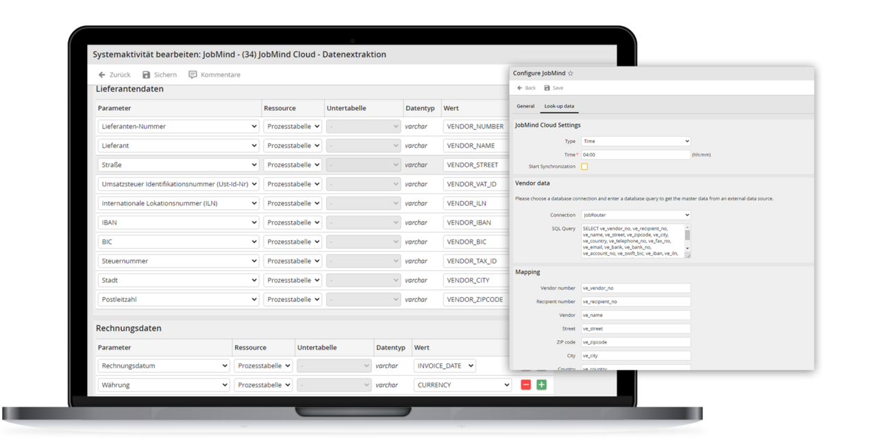Screen dimensions: 877x438
Task: Switch to the General tab
Action: click(x=526, y=106)
